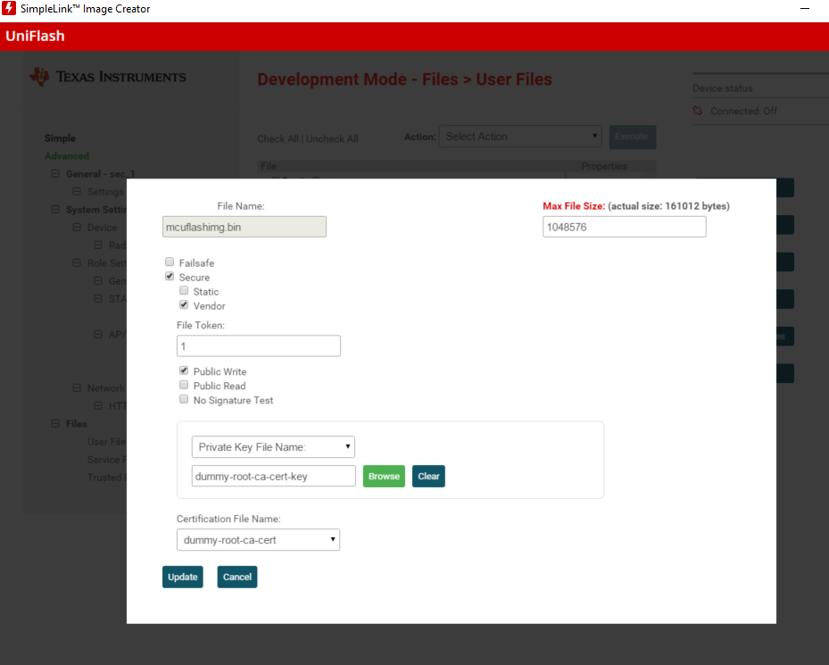Viewport: 829px width, 665px height.
Task: Click the Texas Instruments logo
Action: tap(108, 78)
